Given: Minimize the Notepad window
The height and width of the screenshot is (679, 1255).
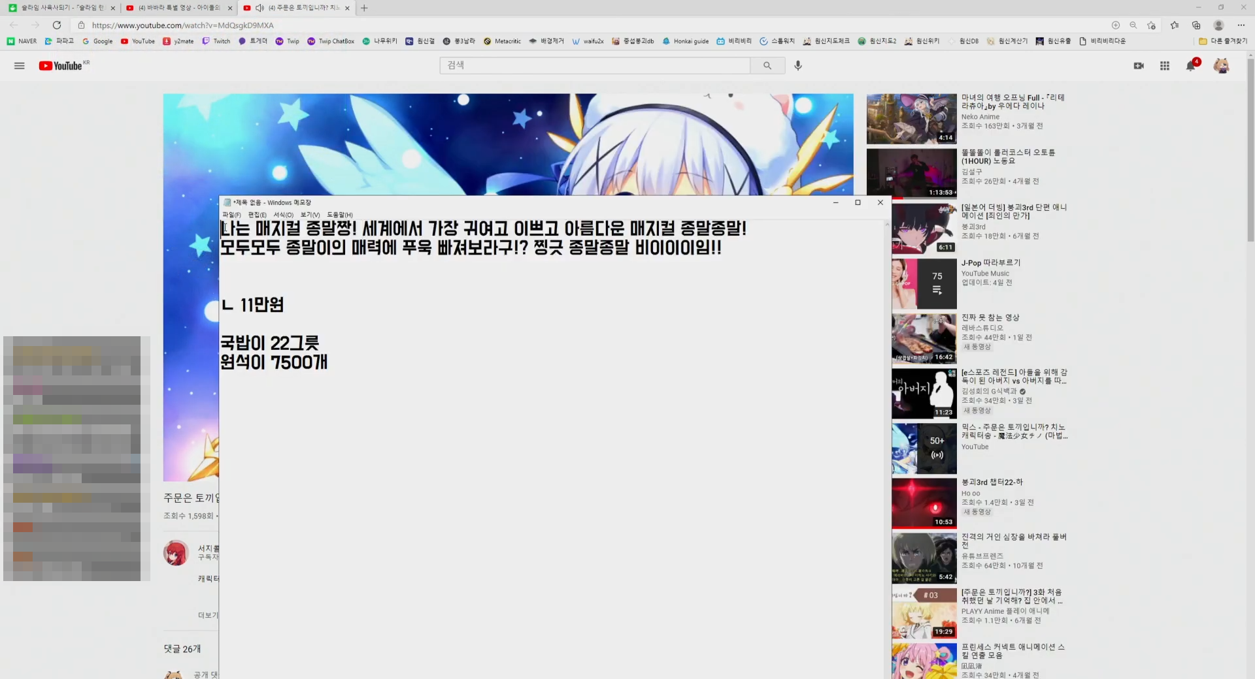Looking at the screenshot, I should click(835, 202).
